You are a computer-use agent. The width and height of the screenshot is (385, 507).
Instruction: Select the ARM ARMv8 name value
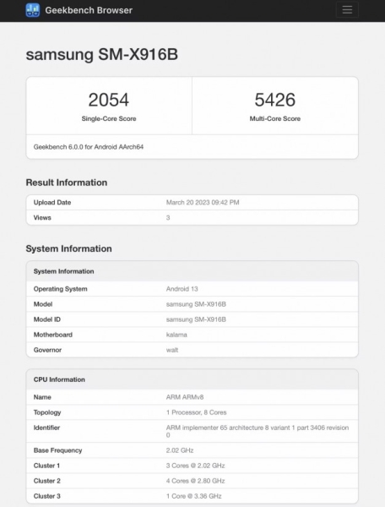click(185, 397)
